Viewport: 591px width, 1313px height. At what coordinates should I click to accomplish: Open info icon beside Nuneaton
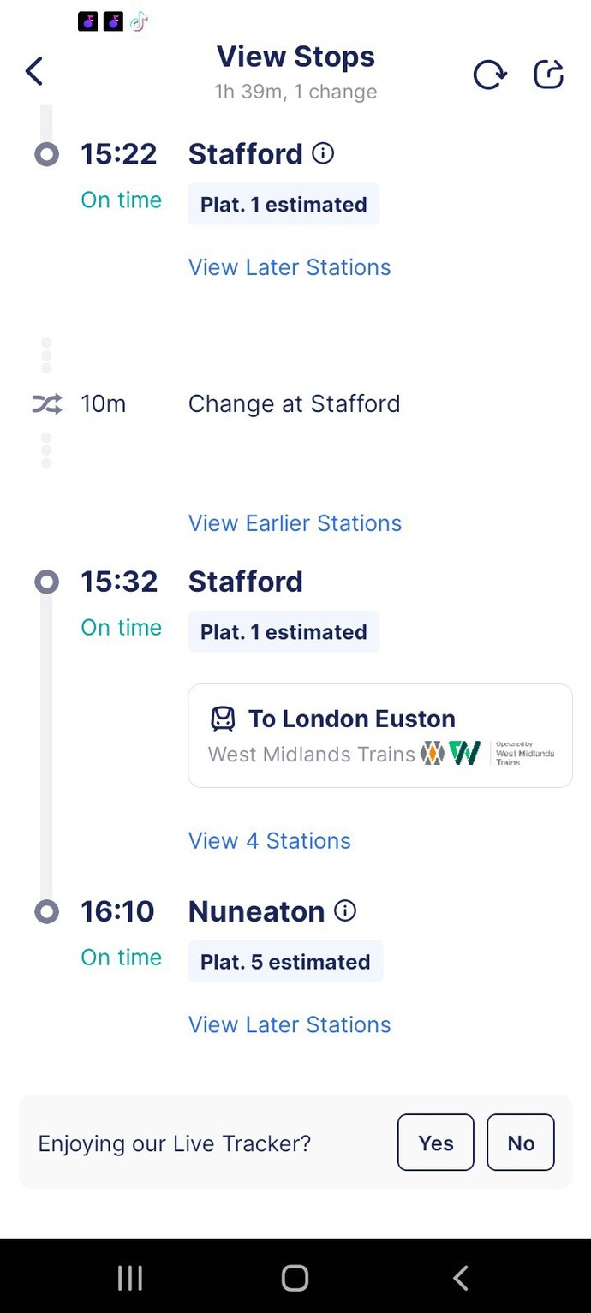(344, 910)
